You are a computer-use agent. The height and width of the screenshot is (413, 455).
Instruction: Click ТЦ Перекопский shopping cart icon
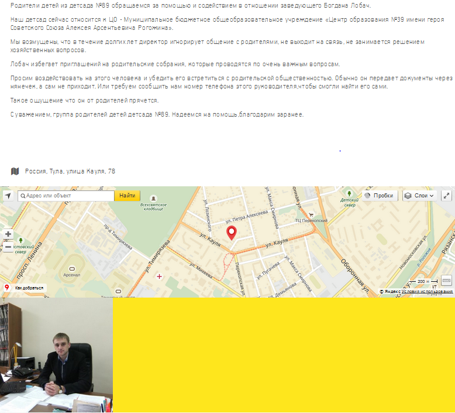(x=311, y=215)
